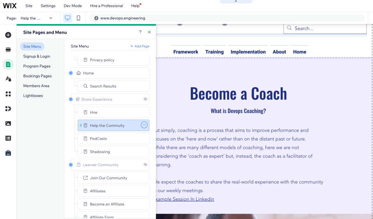Select the Shadowing page
The image size is (373, 219).
pos(113,151)
